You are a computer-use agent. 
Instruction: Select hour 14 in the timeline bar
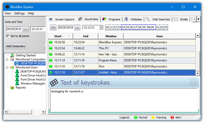coord(123,27)
